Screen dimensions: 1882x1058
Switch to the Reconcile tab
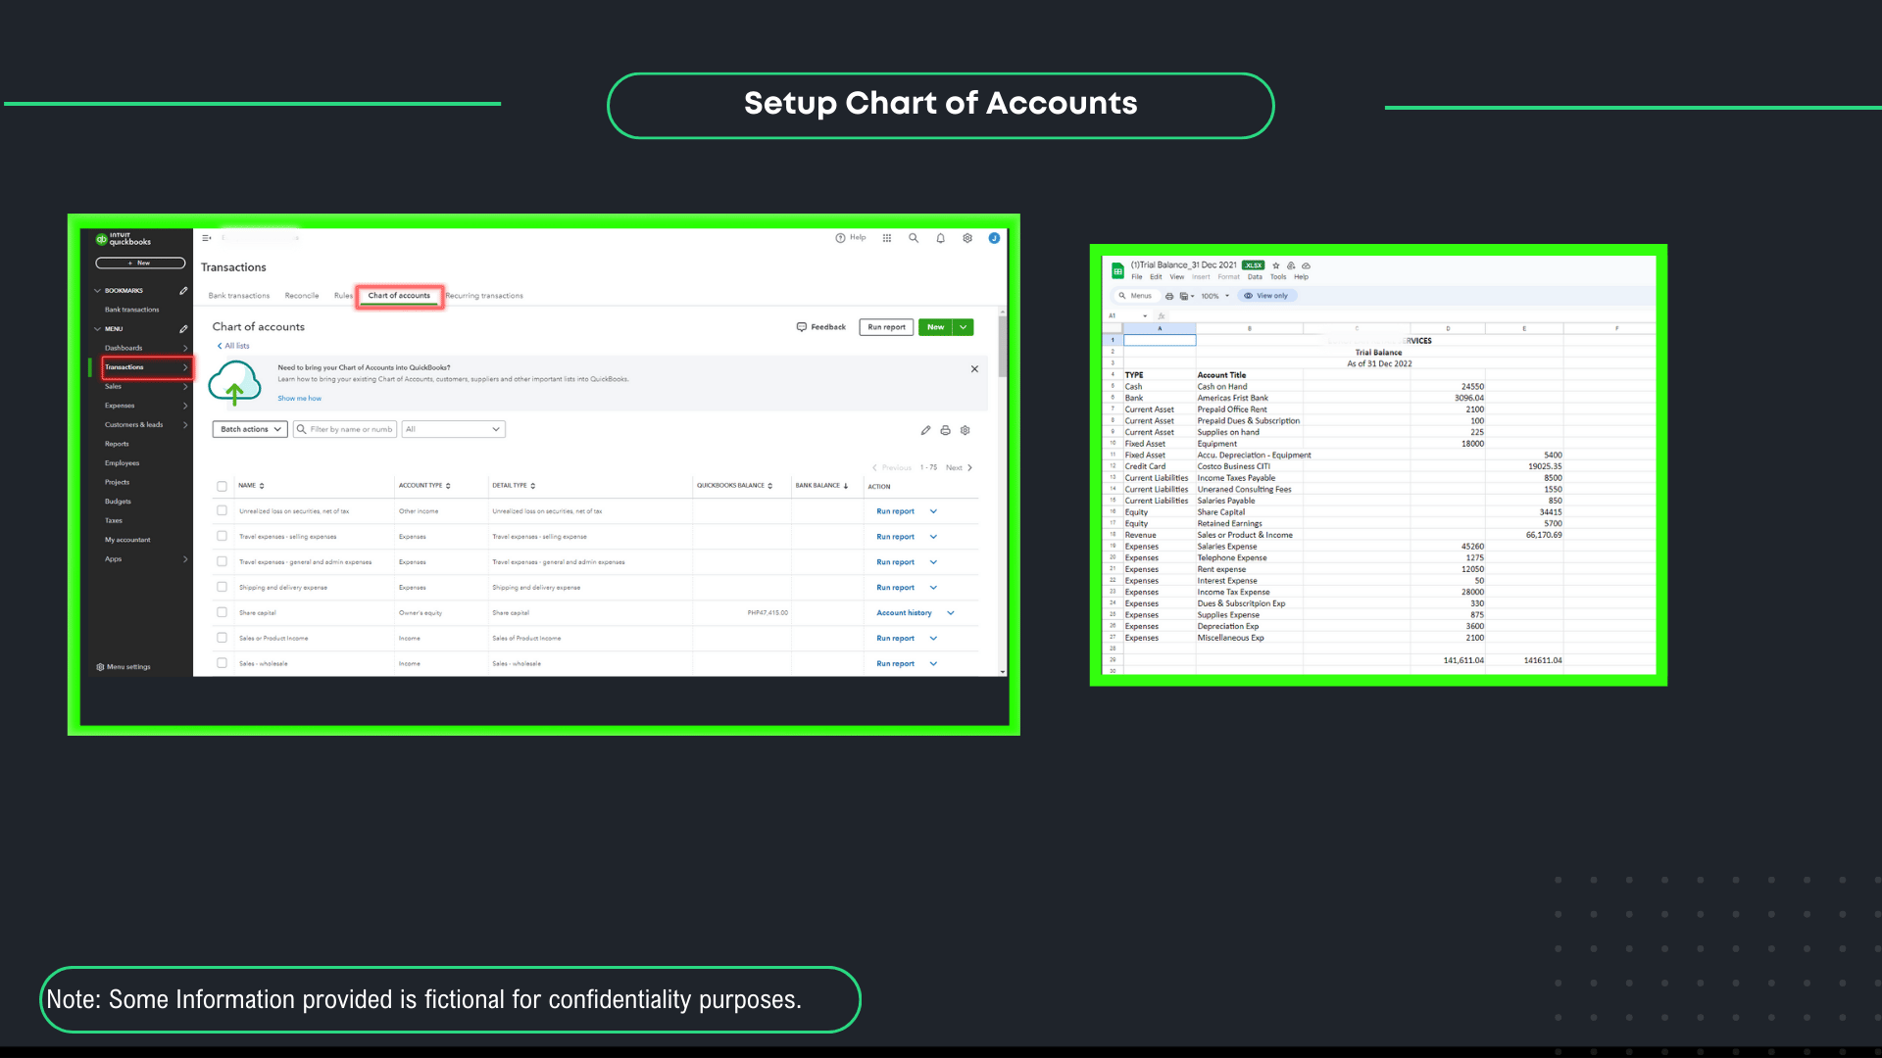click(302, 296)
